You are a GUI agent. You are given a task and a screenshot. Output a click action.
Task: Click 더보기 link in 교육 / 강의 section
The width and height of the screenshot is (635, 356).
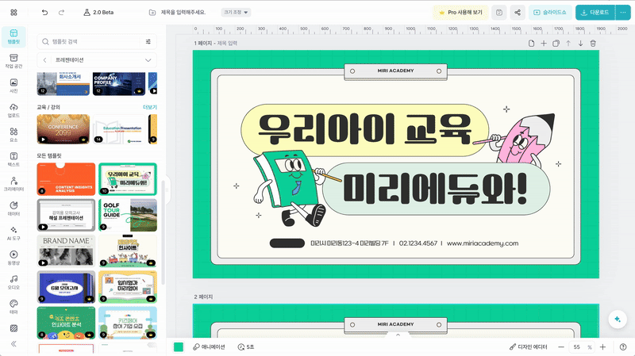[x=149, y=107]
